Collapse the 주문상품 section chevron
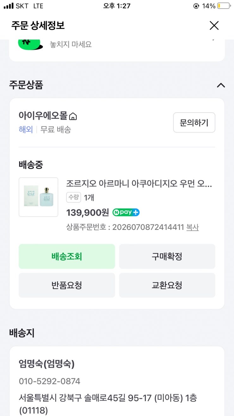Viewport: 234px width, 416px height. click(221, 85)
